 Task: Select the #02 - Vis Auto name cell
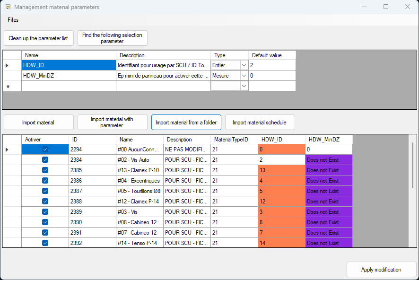coord(140,160)
